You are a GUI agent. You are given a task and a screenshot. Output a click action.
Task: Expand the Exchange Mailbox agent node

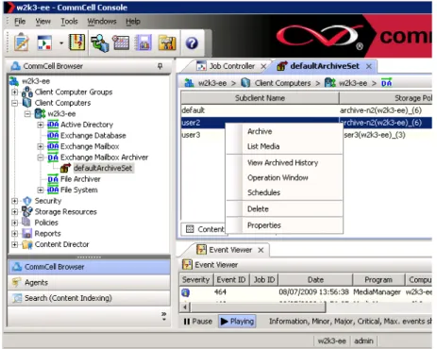pyautogui.click(x=41, y=146)
